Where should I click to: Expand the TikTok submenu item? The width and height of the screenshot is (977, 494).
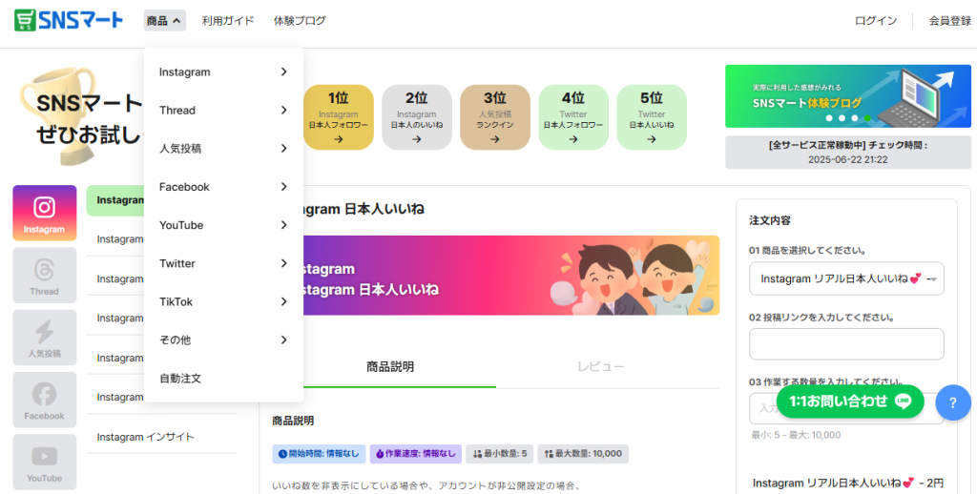[x=223, y=301]
